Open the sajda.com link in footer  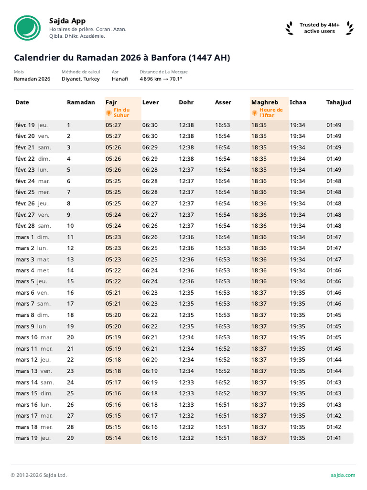(x=343, y=475)
